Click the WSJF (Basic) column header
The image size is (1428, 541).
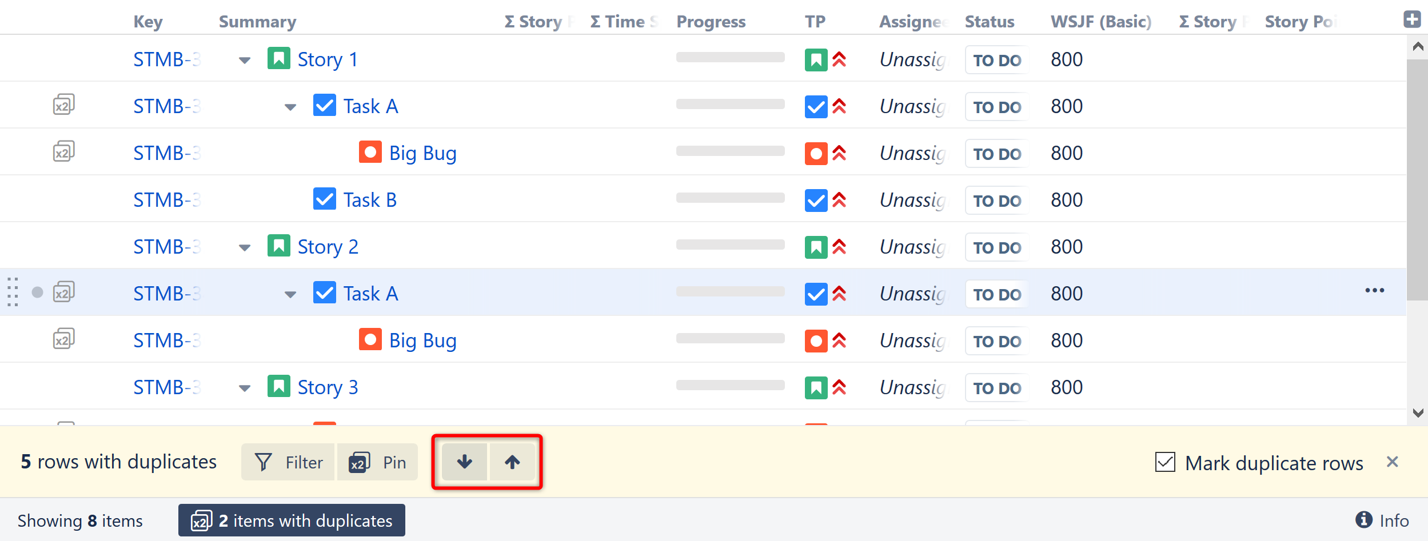[1100, 22]
